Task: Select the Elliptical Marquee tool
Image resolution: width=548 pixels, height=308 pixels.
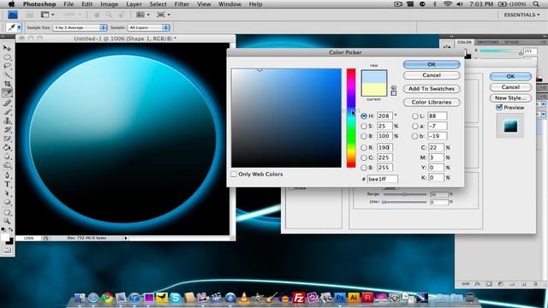Action: [x=7, y=57]
